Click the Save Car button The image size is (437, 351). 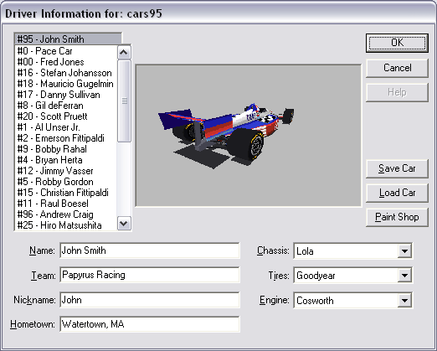(x=397, y=168)
